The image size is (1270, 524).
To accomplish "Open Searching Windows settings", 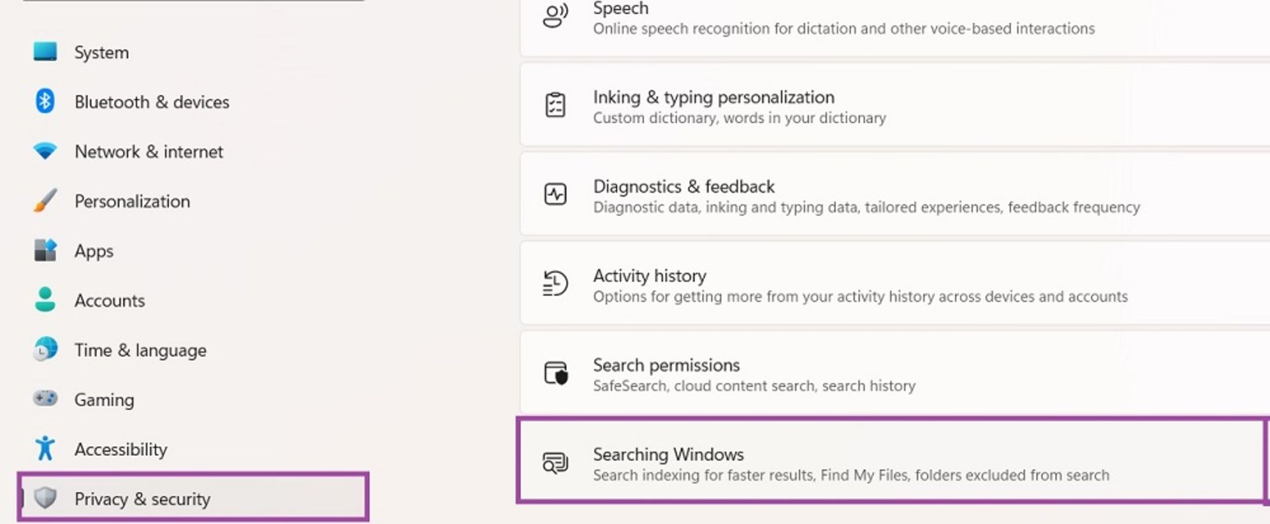I will click(x=892, y=461).
